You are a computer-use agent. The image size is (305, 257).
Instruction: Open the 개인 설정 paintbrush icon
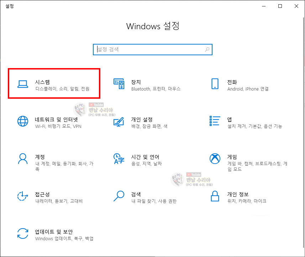point(119,122)
